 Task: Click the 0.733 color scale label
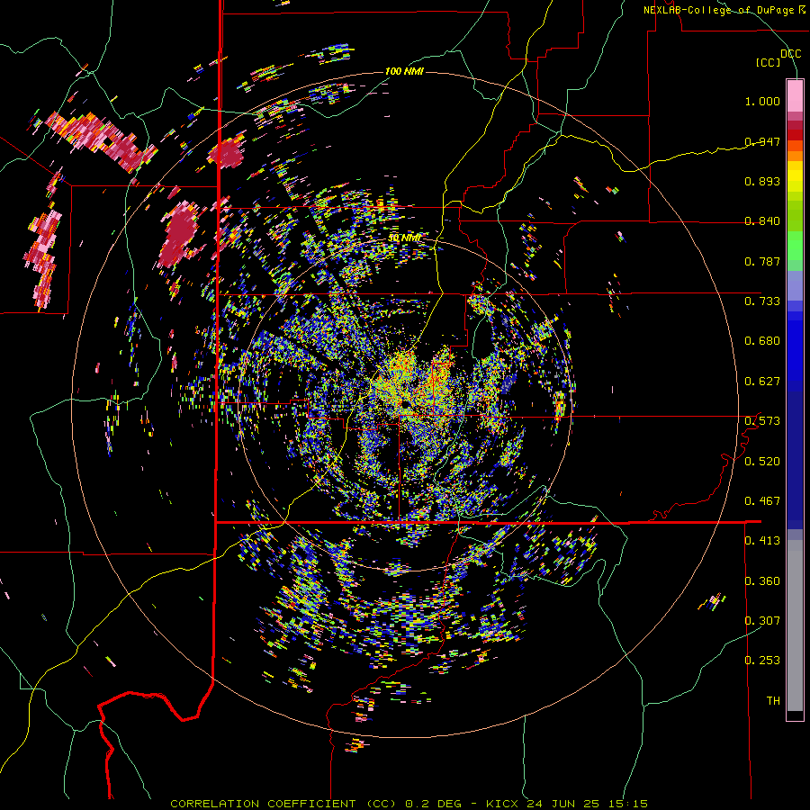762,301
